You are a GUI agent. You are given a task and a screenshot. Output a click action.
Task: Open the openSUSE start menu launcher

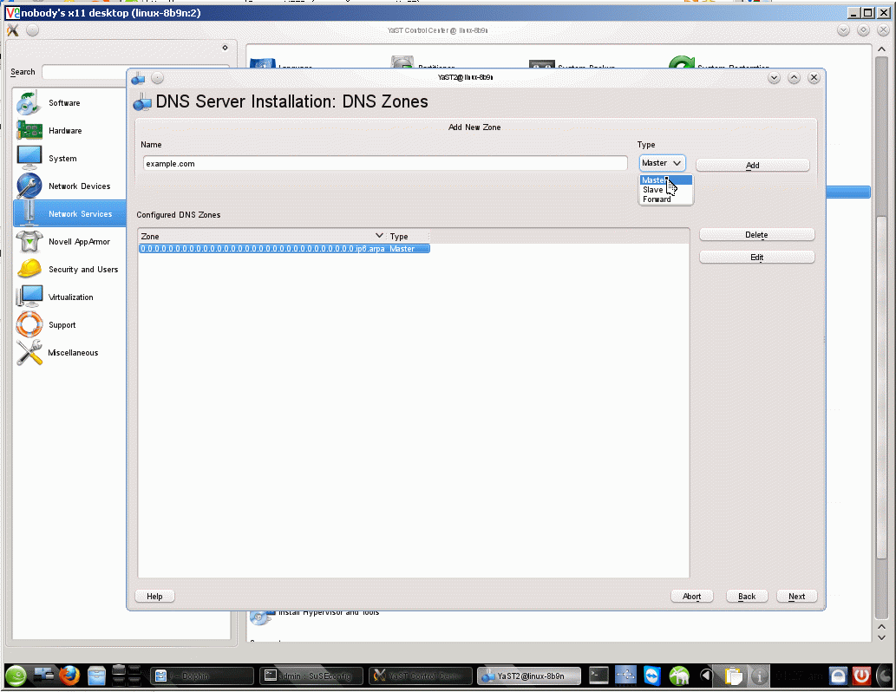pos(16,676)
